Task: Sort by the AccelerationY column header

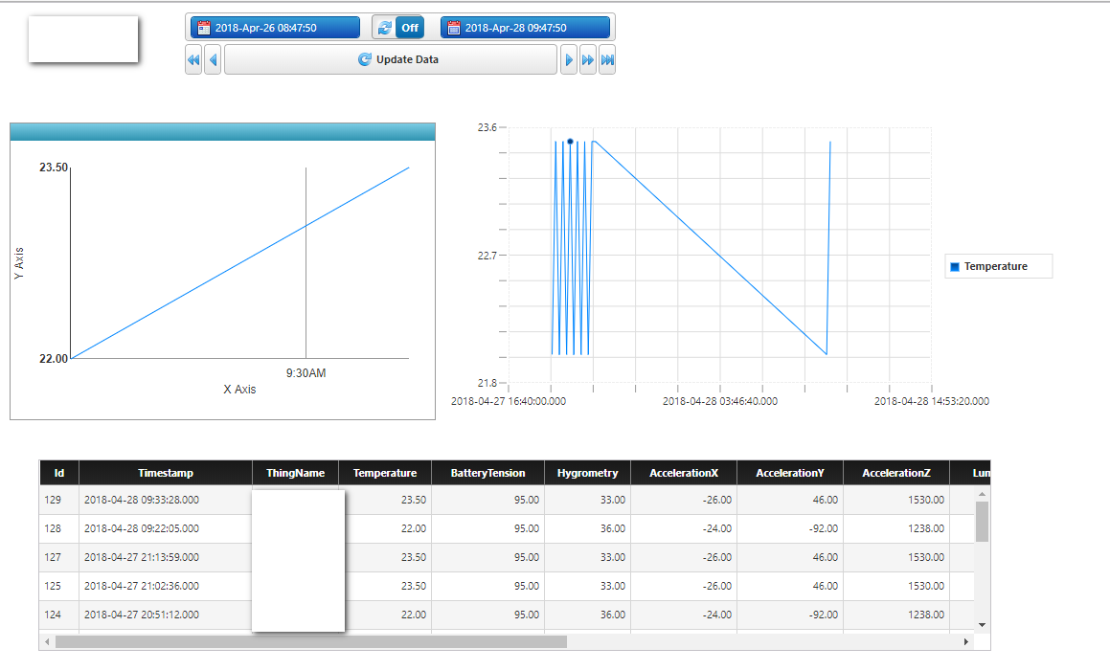Action: 790,473
